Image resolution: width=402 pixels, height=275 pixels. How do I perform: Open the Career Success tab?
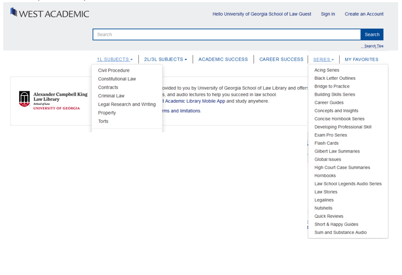281,60
